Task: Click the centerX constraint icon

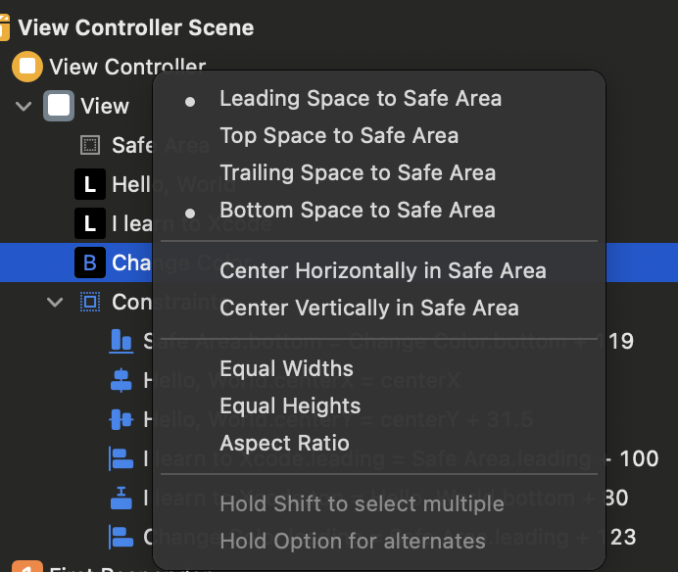Action: [x=121, y=380]
